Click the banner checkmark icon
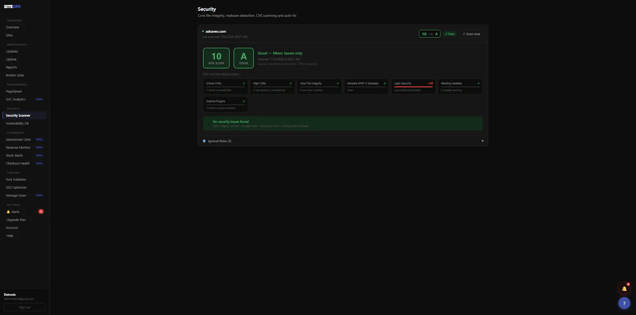Image resolution: width=636 pixels, height=315 pixels. click(208, 124)
